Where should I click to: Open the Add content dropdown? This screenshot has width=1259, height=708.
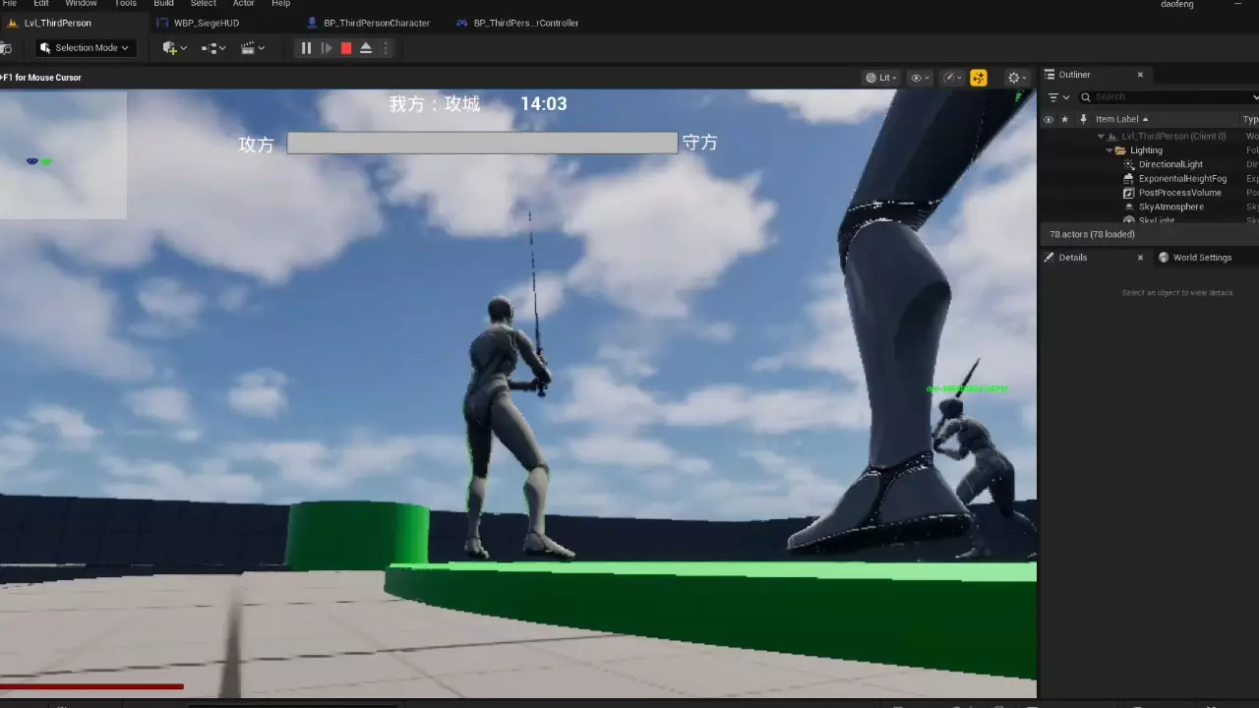(x=174, y=47)
